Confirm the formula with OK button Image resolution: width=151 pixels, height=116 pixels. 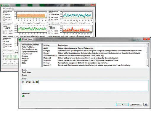pos(122,104)
